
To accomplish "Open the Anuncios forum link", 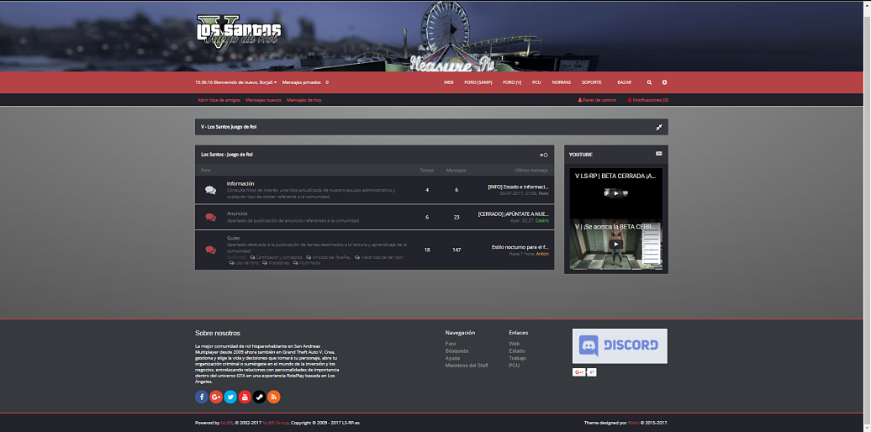I will point(237,213).
